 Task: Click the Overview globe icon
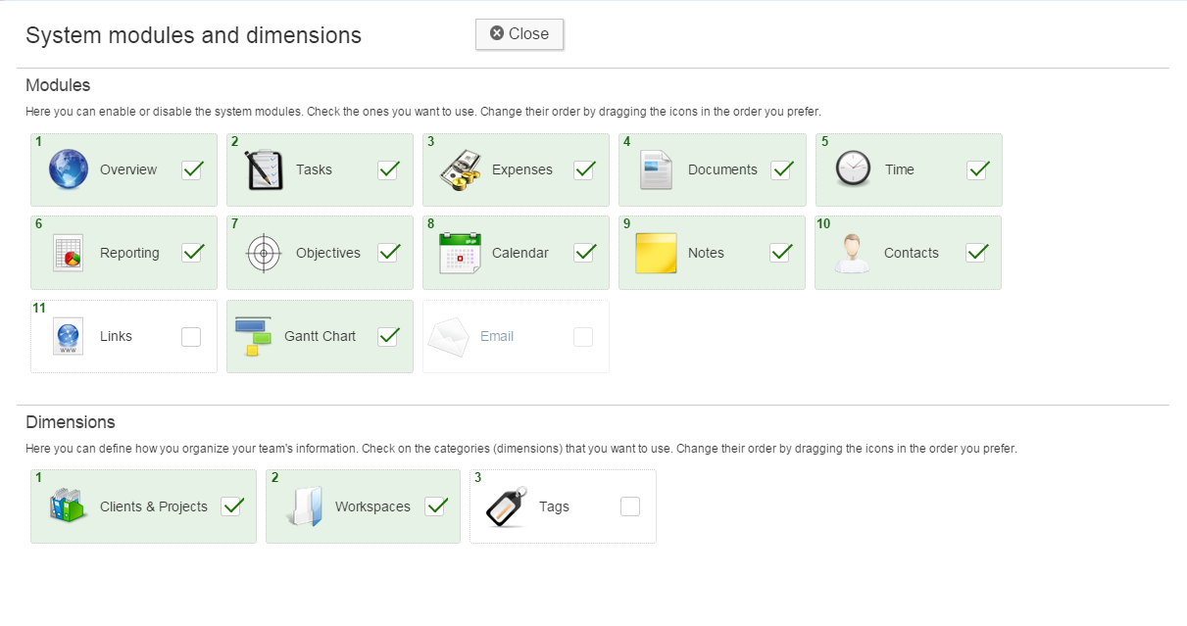(x=69, y=169)
